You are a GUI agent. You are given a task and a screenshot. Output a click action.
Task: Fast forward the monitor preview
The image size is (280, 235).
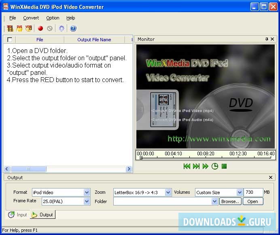(x=206, y=166)
